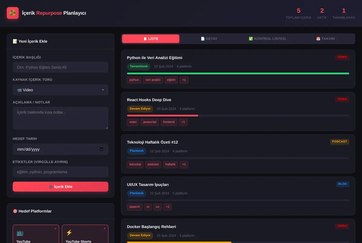
Task: Click the BLOG type badge
Action: click(343, 184)
